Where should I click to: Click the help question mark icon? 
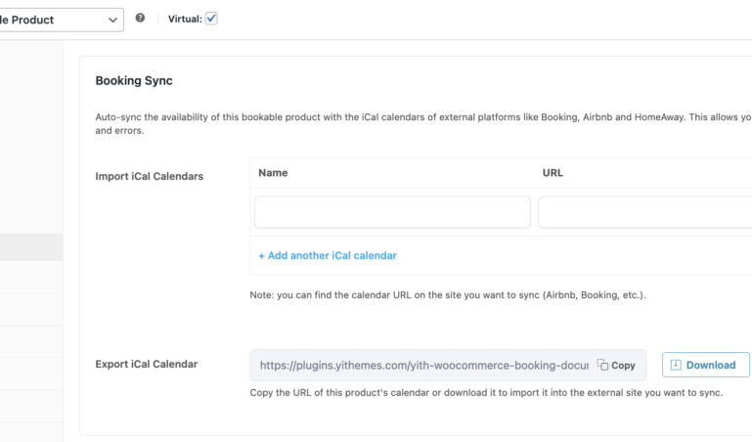(x=141, y=19)
